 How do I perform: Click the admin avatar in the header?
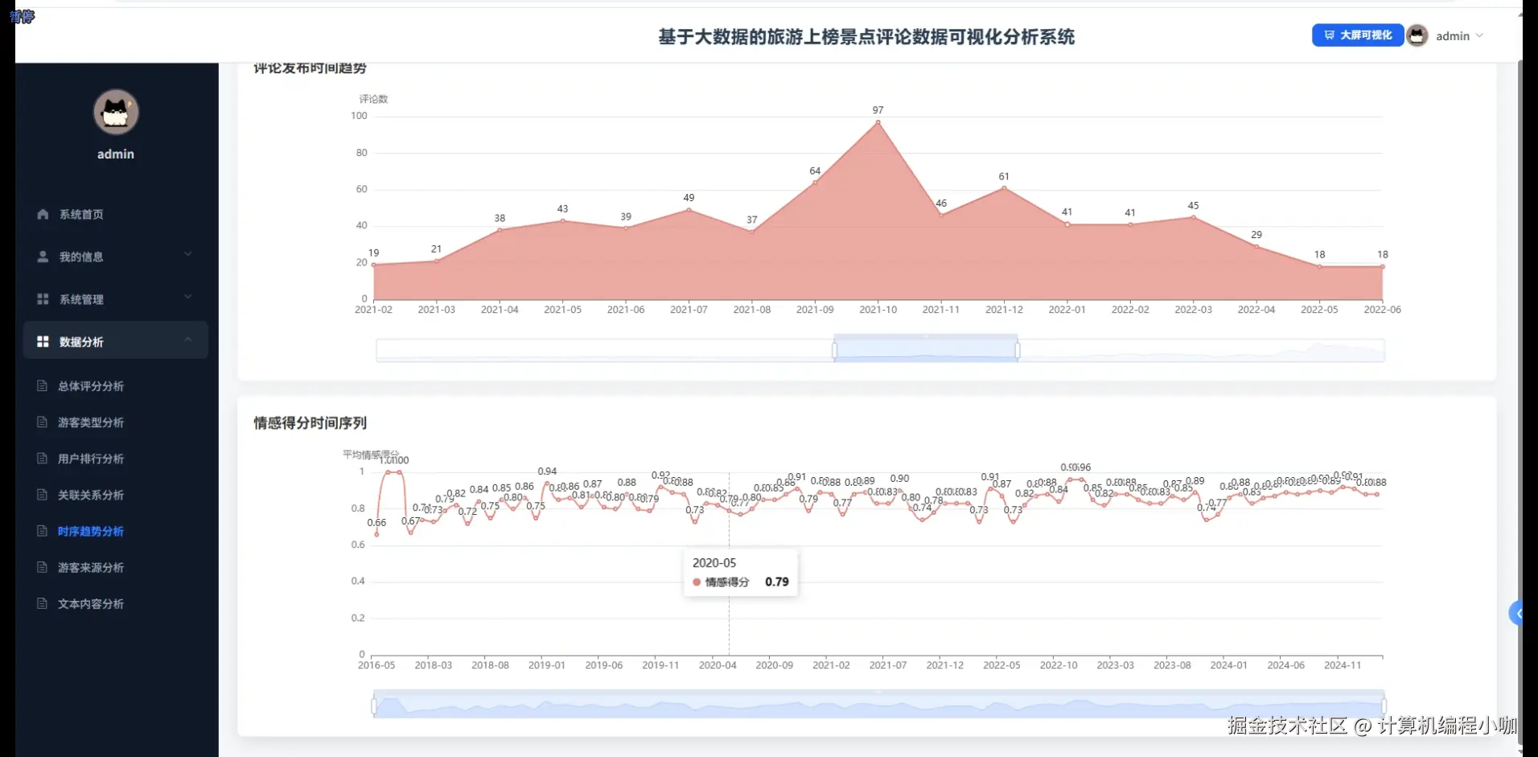[x=1417, y=35]
